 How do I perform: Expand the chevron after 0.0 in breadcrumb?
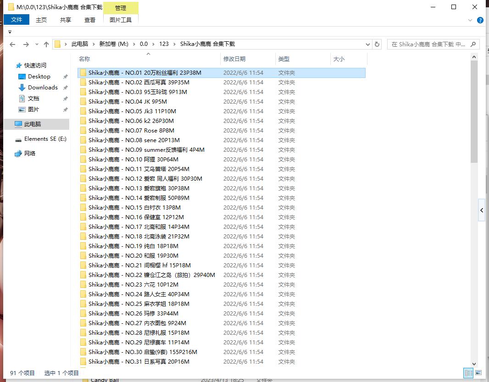(x=153, y=44)
